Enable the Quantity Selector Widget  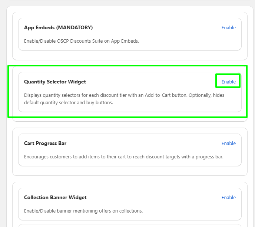[228, 82]
